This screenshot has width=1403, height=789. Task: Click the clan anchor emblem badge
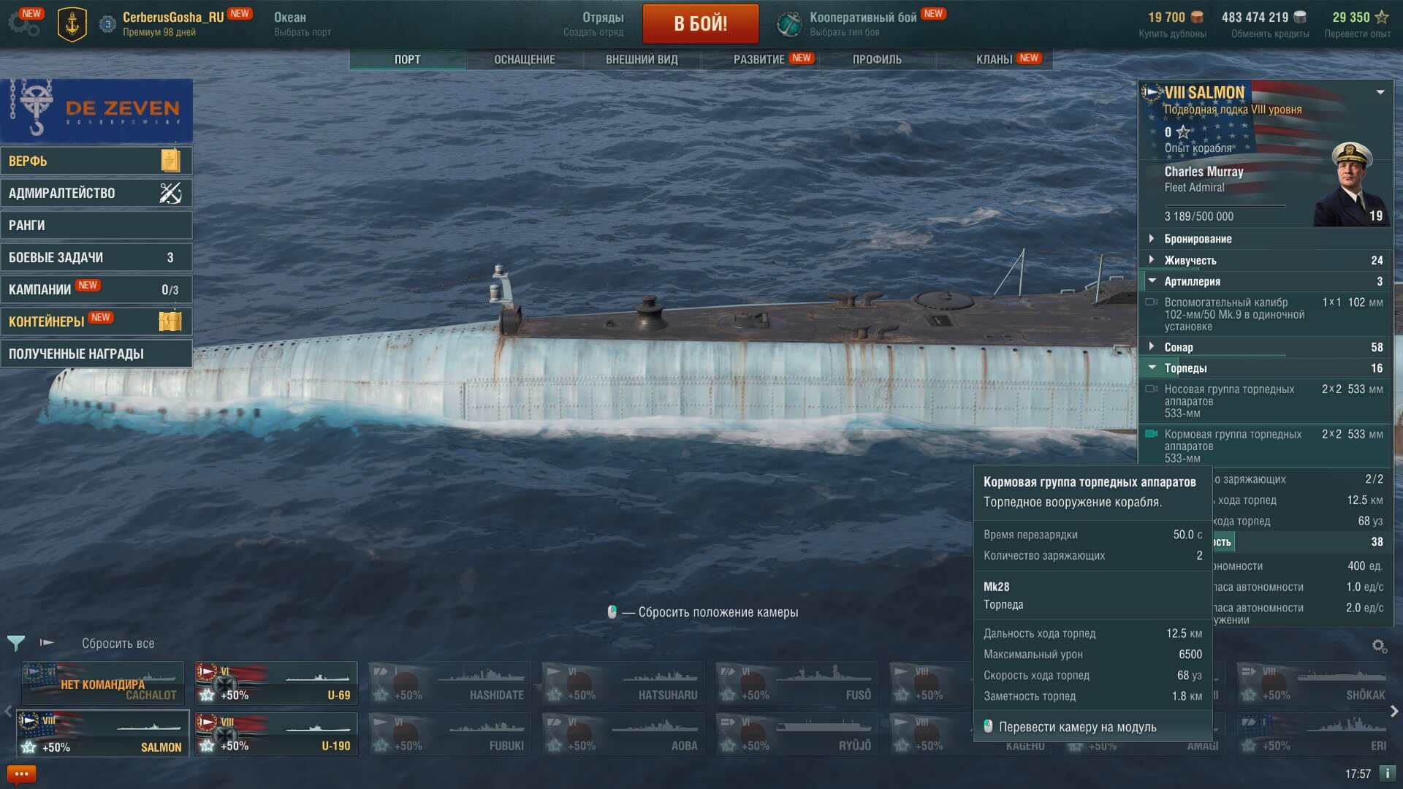coord(72,24)
